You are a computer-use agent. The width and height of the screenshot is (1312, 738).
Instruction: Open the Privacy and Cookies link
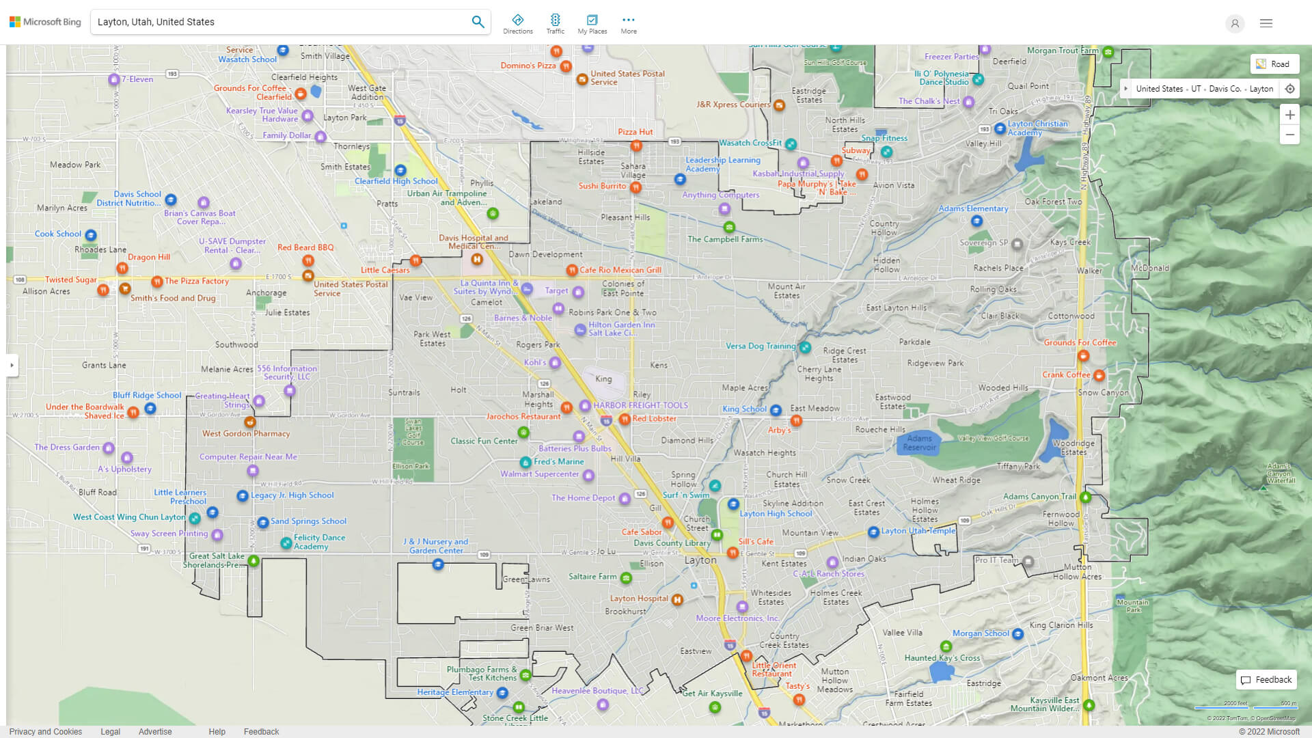[x=45, y=731]
